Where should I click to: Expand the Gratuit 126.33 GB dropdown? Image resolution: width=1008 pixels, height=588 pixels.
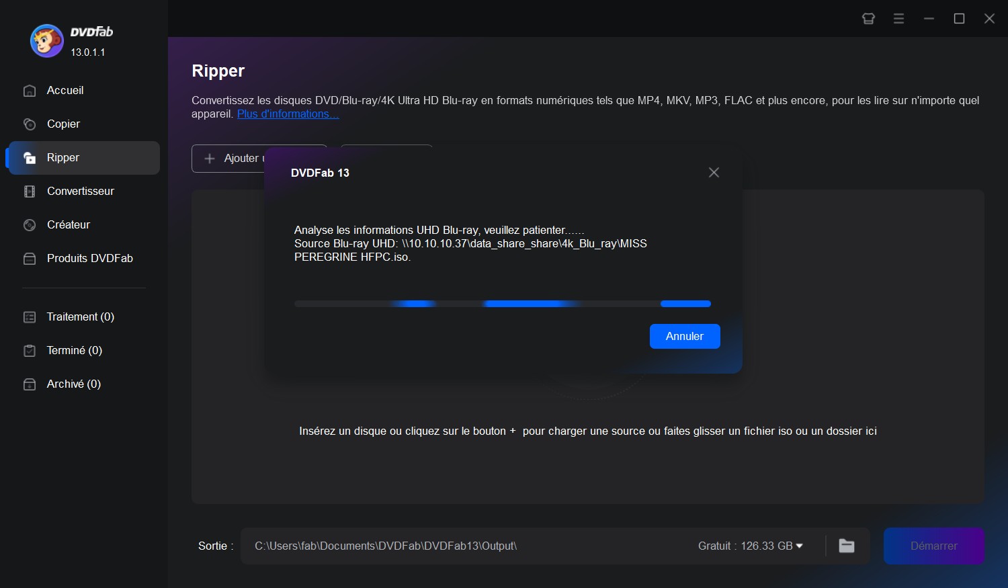click(751, 546)
